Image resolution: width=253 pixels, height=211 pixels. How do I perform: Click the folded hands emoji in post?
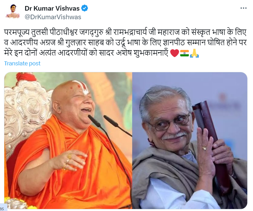click(195, 53)
